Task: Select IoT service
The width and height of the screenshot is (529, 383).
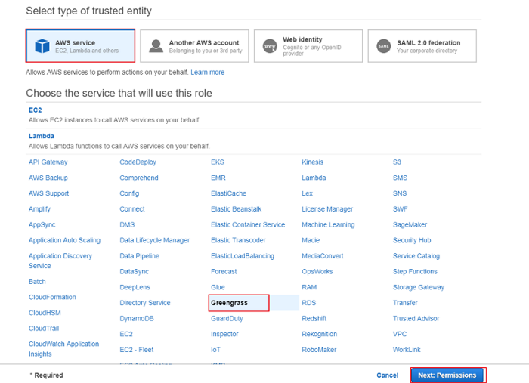Action: tap(215, 350)
